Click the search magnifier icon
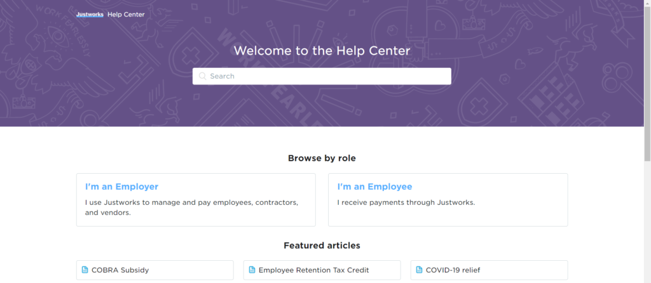Viewport: 651px width, 283px height. pos(203,76)
